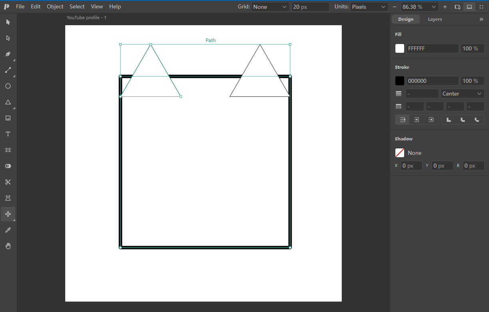Click the Fill white color swatch

[x=400, y=48]
